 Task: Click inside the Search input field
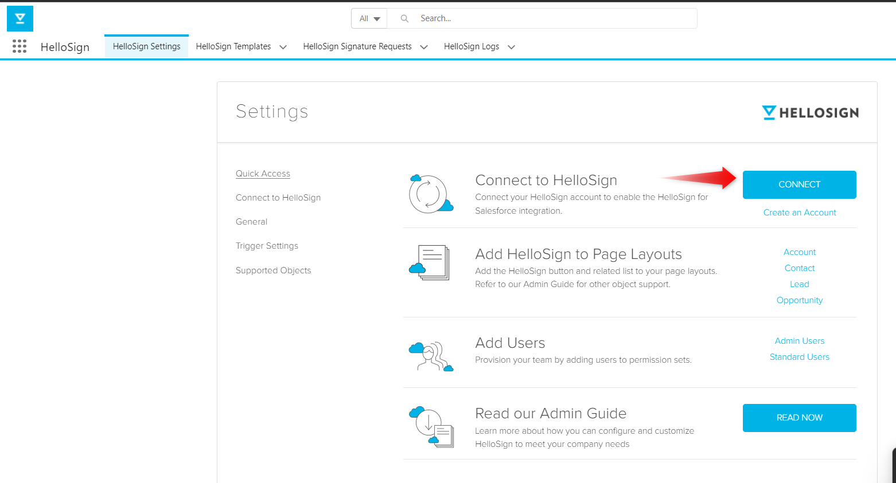coord(516,18)
